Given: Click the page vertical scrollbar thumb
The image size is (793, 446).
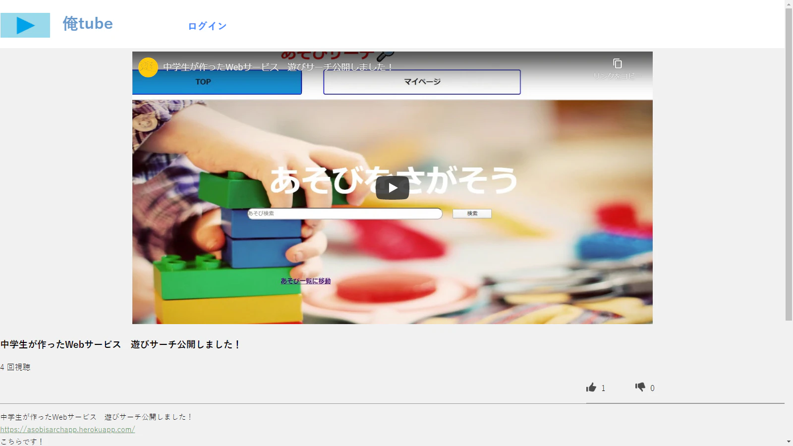Looking at the screenshot, I should click(789, 165).
